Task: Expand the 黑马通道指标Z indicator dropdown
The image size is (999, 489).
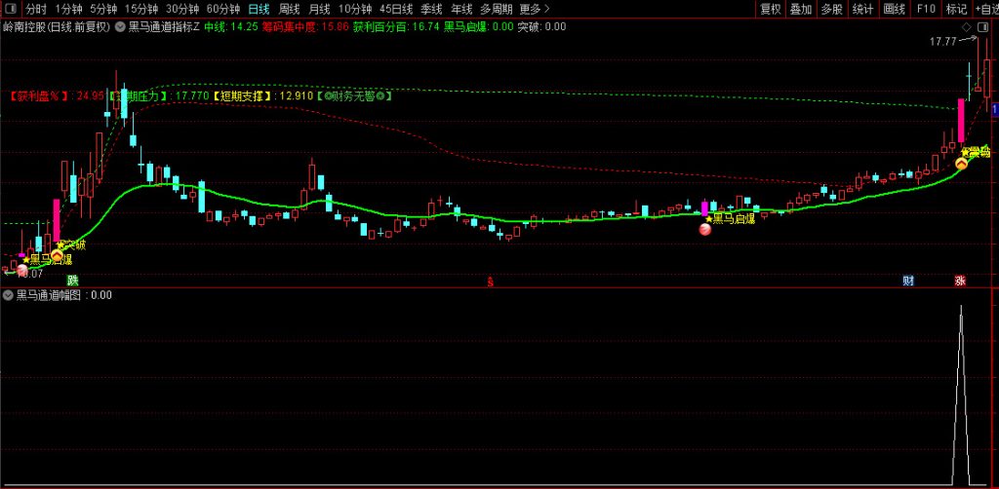Action: (x=119, y=27)
